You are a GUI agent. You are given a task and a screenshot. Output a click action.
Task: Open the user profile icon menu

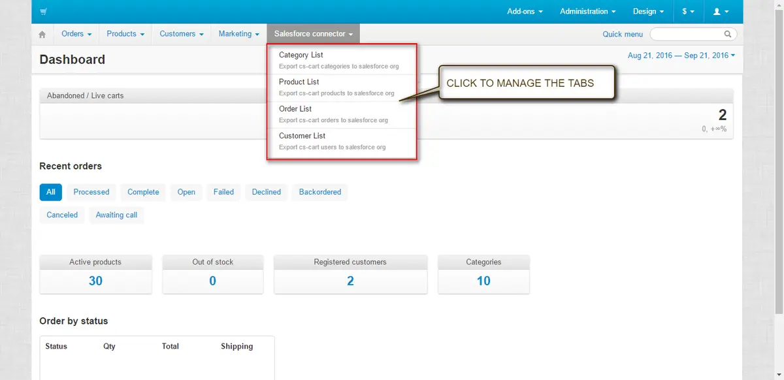(721, 12)
